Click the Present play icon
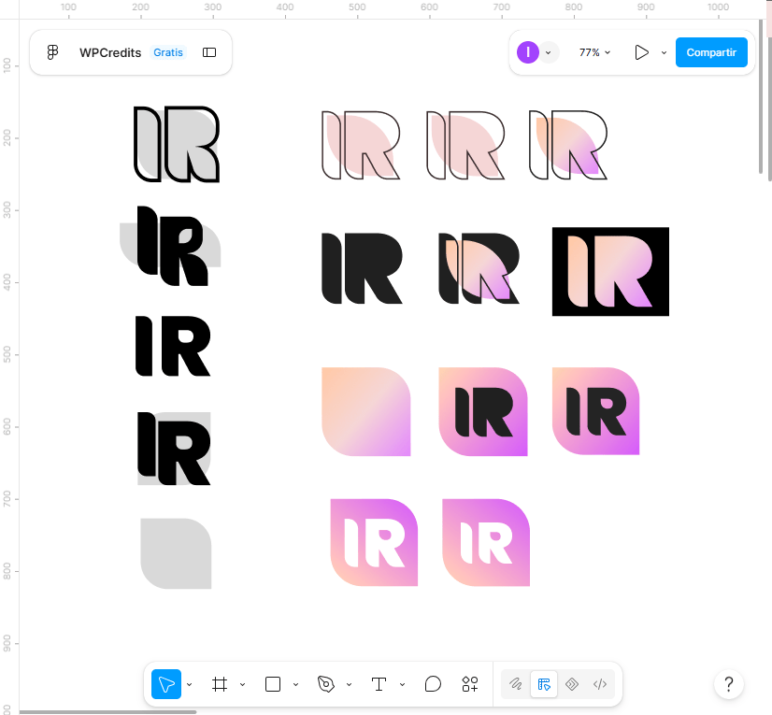The height and width of the screenshot is (715, 772). coord(641,52)
